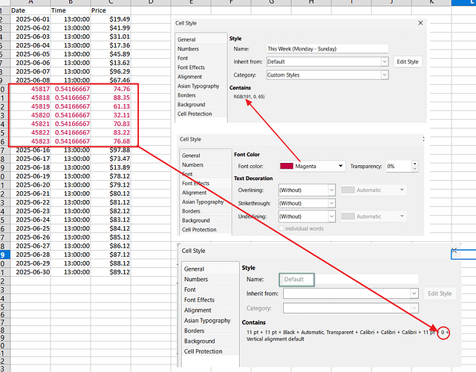Open Borders tab in bottom Cell Style dialog
The width and height of the screenshot is (476, 372).
click(x=195, y=330)
